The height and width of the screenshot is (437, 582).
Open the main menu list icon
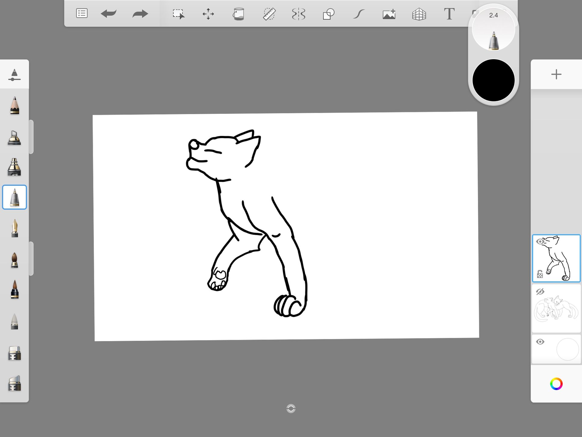82,14
